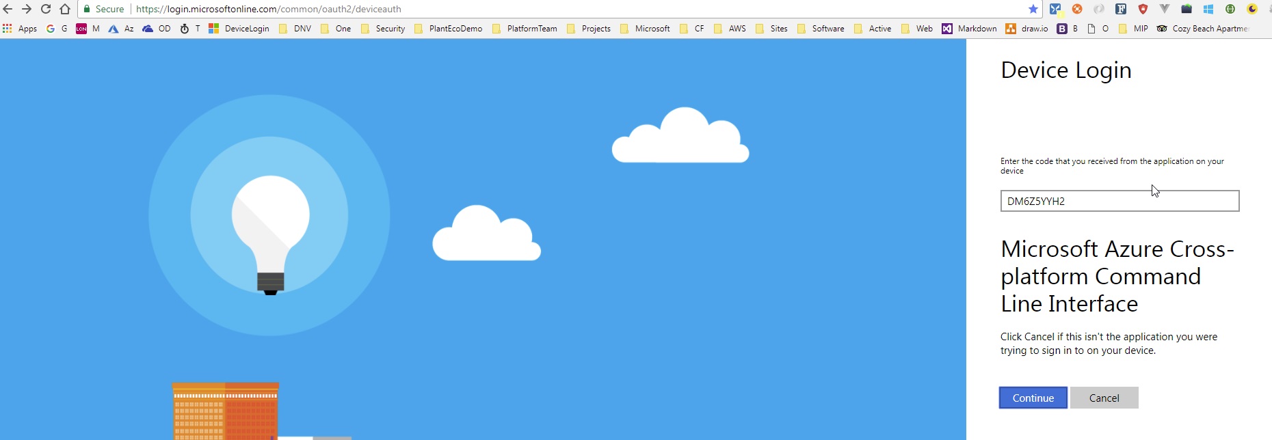Click the red shield extension icon

click(x=1143, y=9)
